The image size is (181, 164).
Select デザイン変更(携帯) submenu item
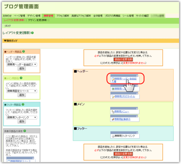38,20
